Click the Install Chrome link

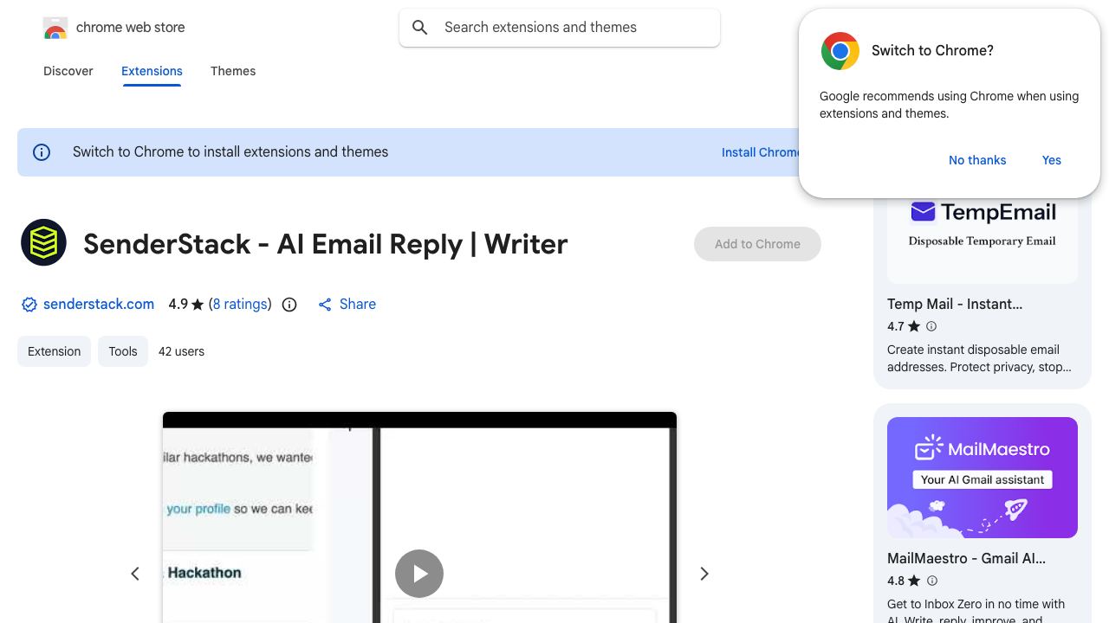click(x=761, y=152)
